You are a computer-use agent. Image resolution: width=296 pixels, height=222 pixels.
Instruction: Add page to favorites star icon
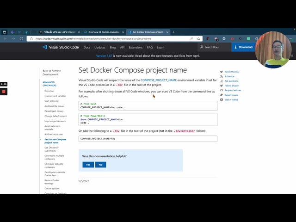coord(198,39)
